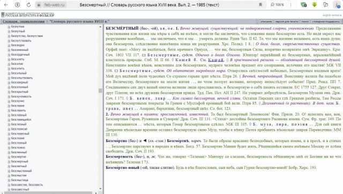Reload the page with the refresh icon
343x194 pixels.
click(28, 5)
